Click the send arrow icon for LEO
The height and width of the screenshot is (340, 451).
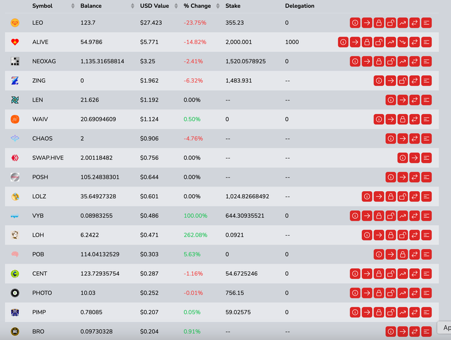point(367,23)
